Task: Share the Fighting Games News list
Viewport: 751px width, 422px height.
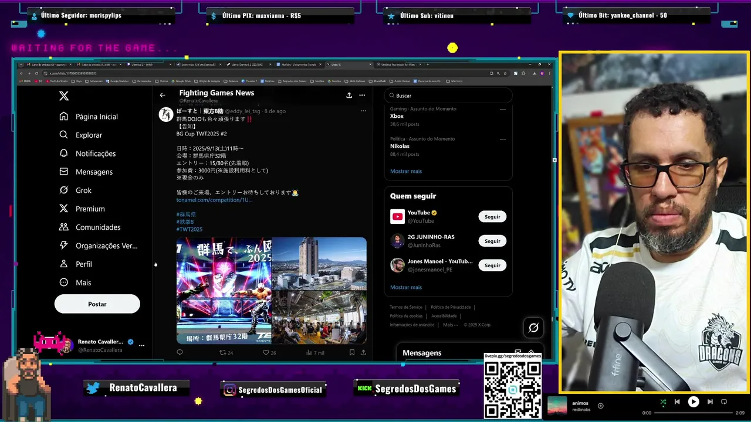Action: point(349,96)
